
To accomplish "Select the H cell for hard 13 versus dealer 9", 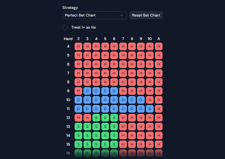I will pyautogui.click(x=141, y=127).
